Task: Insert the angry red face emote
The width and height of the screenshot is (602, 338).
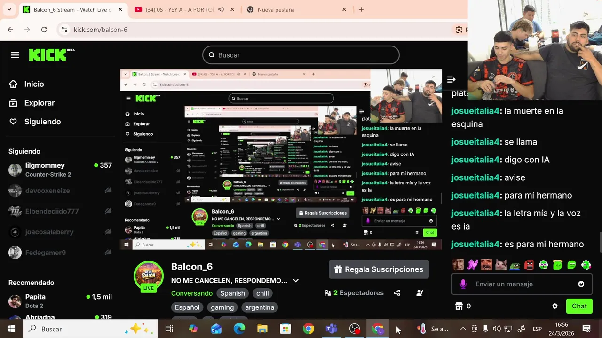Action: click(529, 265)
